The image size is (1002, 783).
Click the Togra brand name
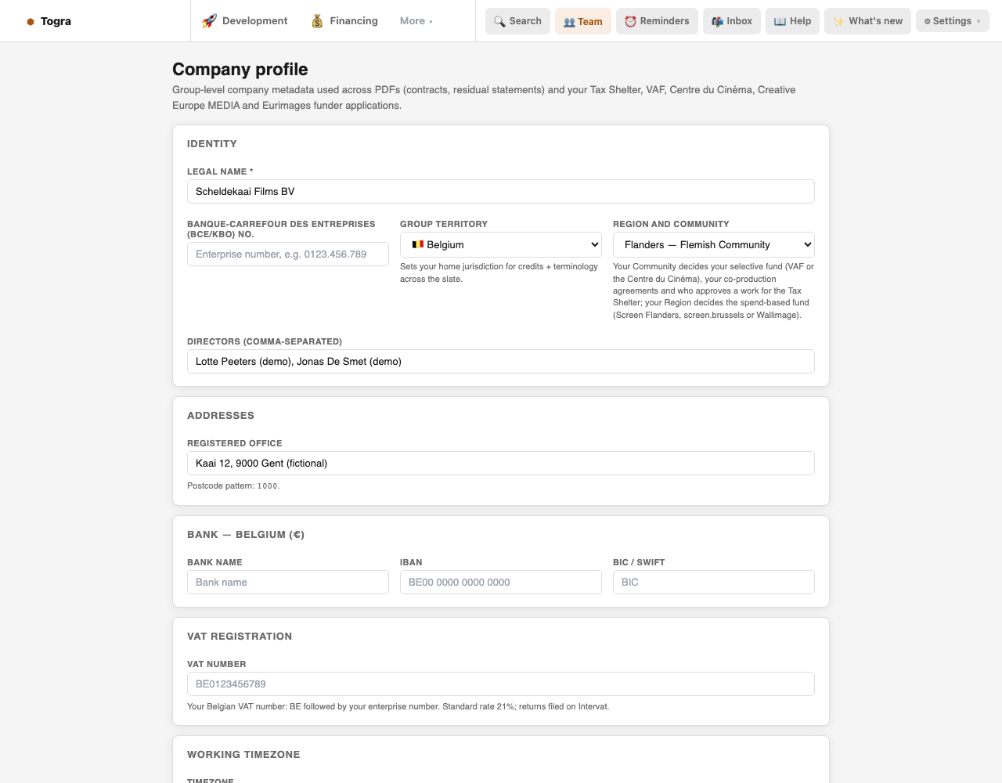point(56,21)
